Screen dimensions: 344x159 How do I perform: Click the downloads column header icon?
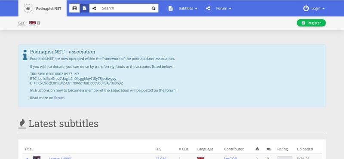(257, 149)
